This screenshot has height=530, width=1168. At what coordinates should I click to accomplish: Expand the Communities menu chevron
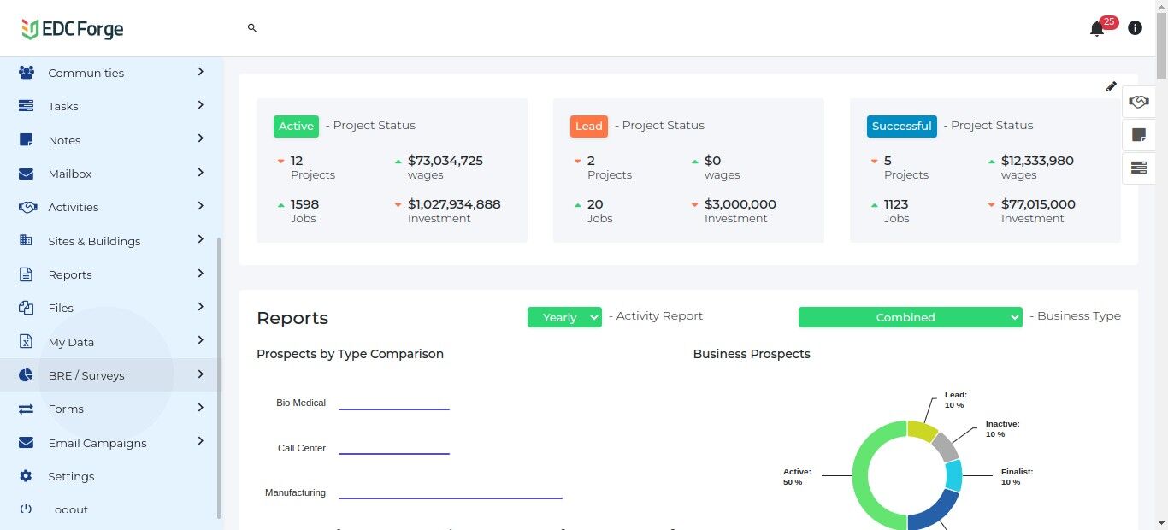click(200, 72)
